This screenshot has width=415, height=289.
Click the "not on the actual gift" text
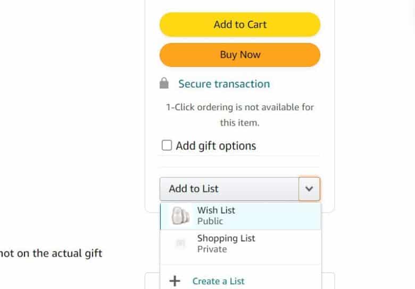[51, 253]
